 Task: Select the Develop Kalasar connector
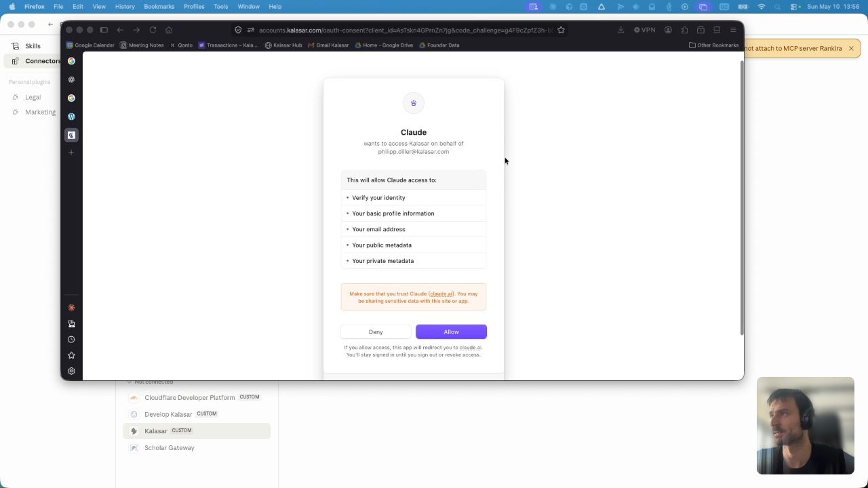point(197,414)
